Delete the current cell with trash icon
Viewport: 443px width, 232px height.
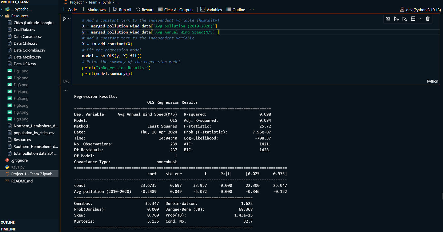pyautogui.click(x=428, y=19)
